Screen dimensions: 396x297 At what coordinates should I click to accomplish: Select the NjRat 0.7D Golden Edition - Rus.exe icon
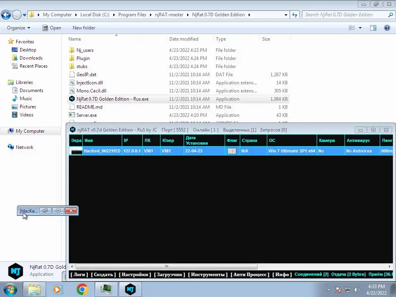click(72, 99)
